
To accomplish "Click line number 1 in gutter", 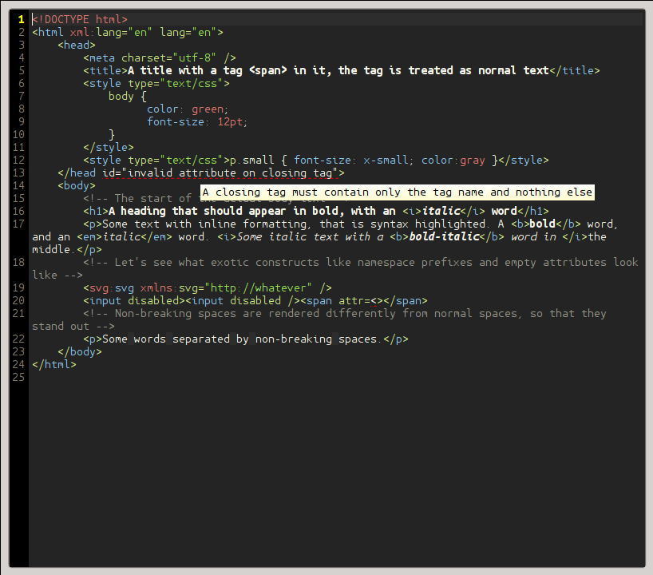I will click(x=22, y=20).
